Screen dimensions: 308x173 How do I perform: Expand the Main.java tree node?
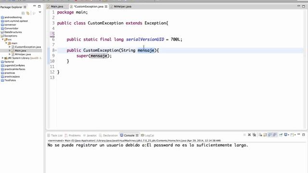10,50
